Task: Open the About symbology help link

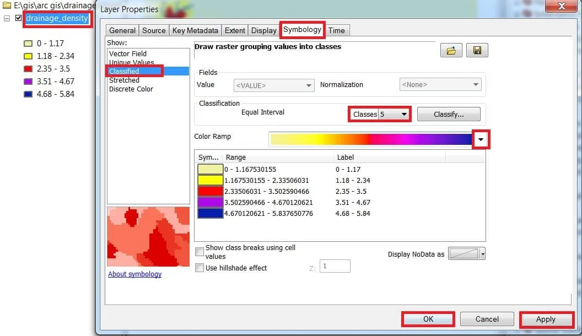Action: click(x=134, y=274)
